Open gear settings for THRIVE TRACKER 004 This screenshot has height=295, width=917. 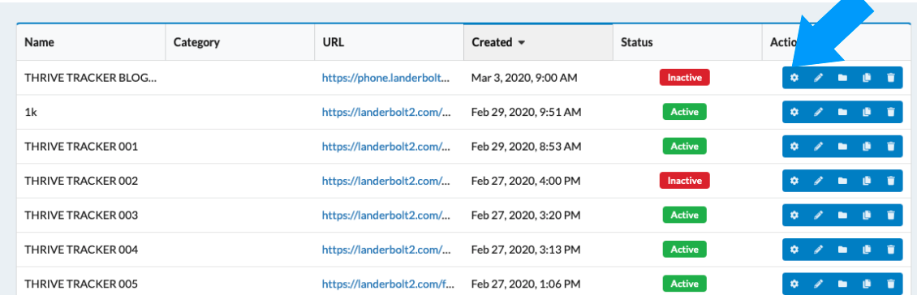pos(794,250)
